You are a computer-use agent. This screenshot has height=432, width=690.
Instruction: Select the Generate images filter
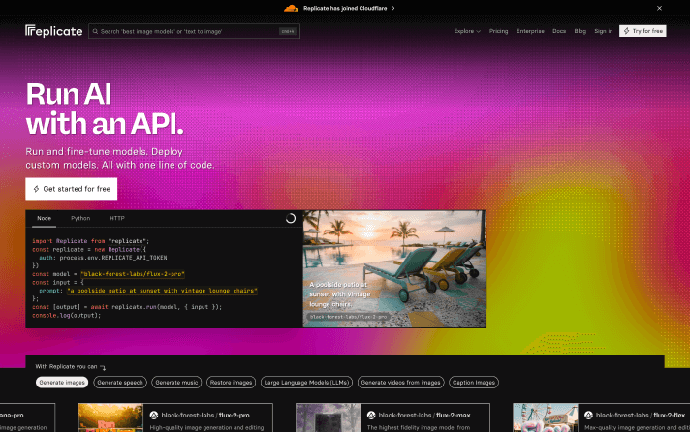pos(62,383)
